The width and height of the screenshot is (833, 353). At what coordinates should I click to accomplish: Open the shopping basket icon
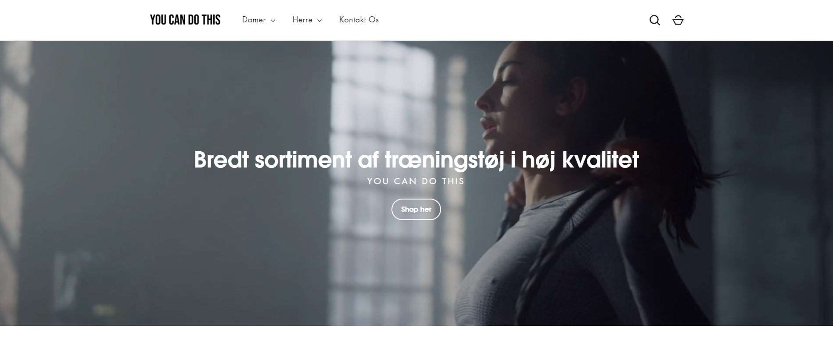678,20
